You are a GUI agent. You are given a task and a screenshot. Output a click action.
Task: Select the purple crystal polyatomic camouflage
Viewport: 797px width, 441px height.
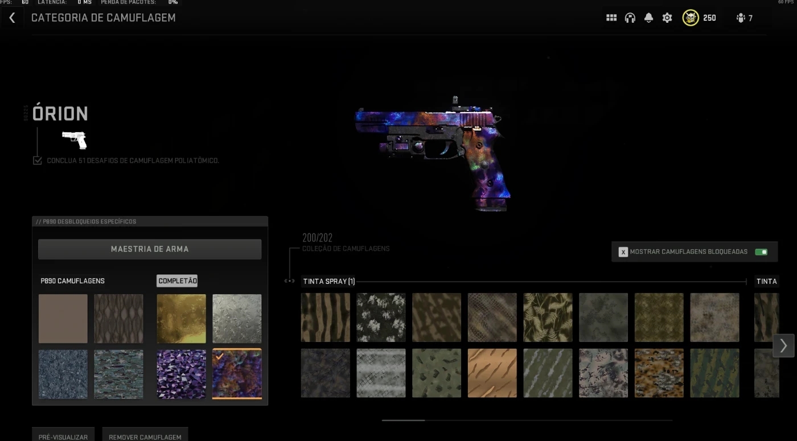pyautogui.click(x=182, y=374)
